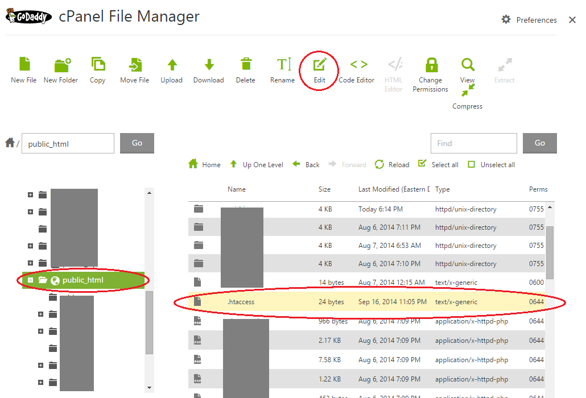Open the Upload tool
The height and width of the screenshot is (398, 586).
[x=171, y=68]
